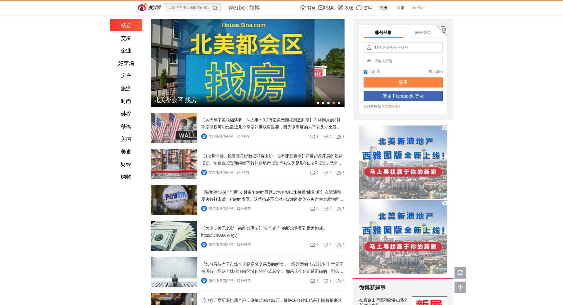Select the 好莱坞 category
This screenshot has height=305, width=563.
click(x=126, y=63)
